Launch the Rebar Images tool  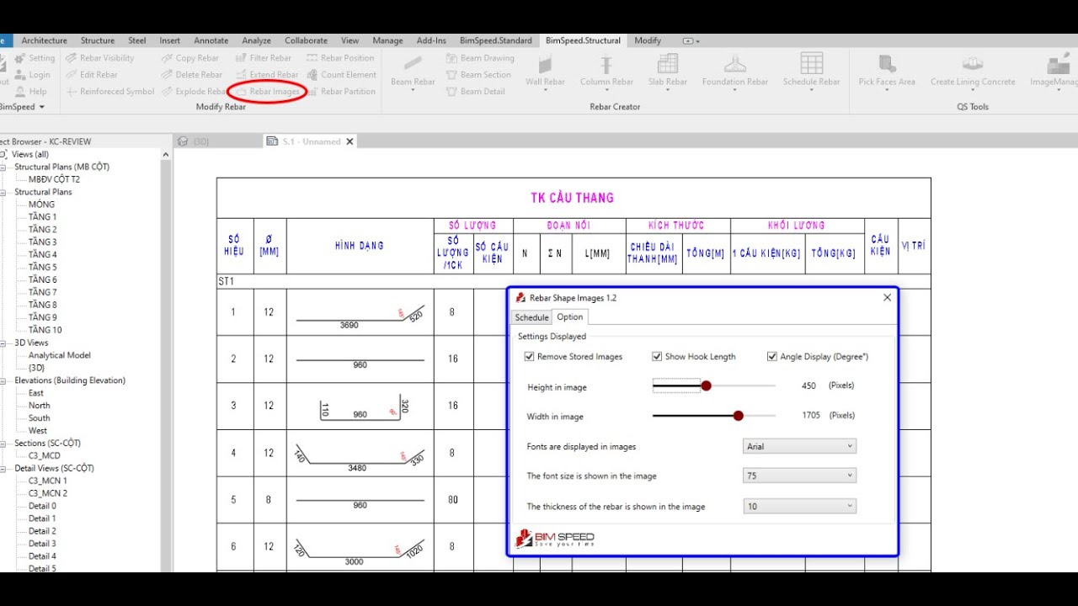point(268,92)
